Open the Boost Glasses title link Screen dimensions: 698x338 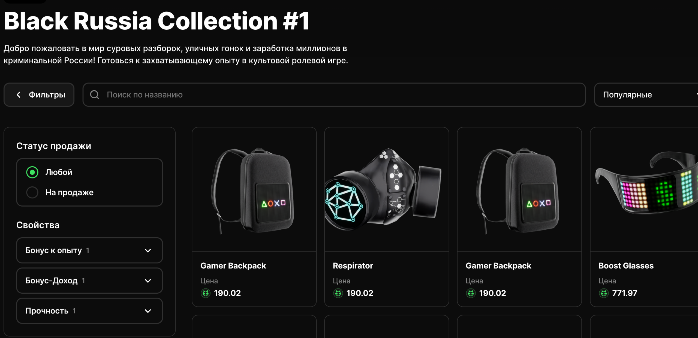point(626,266)
